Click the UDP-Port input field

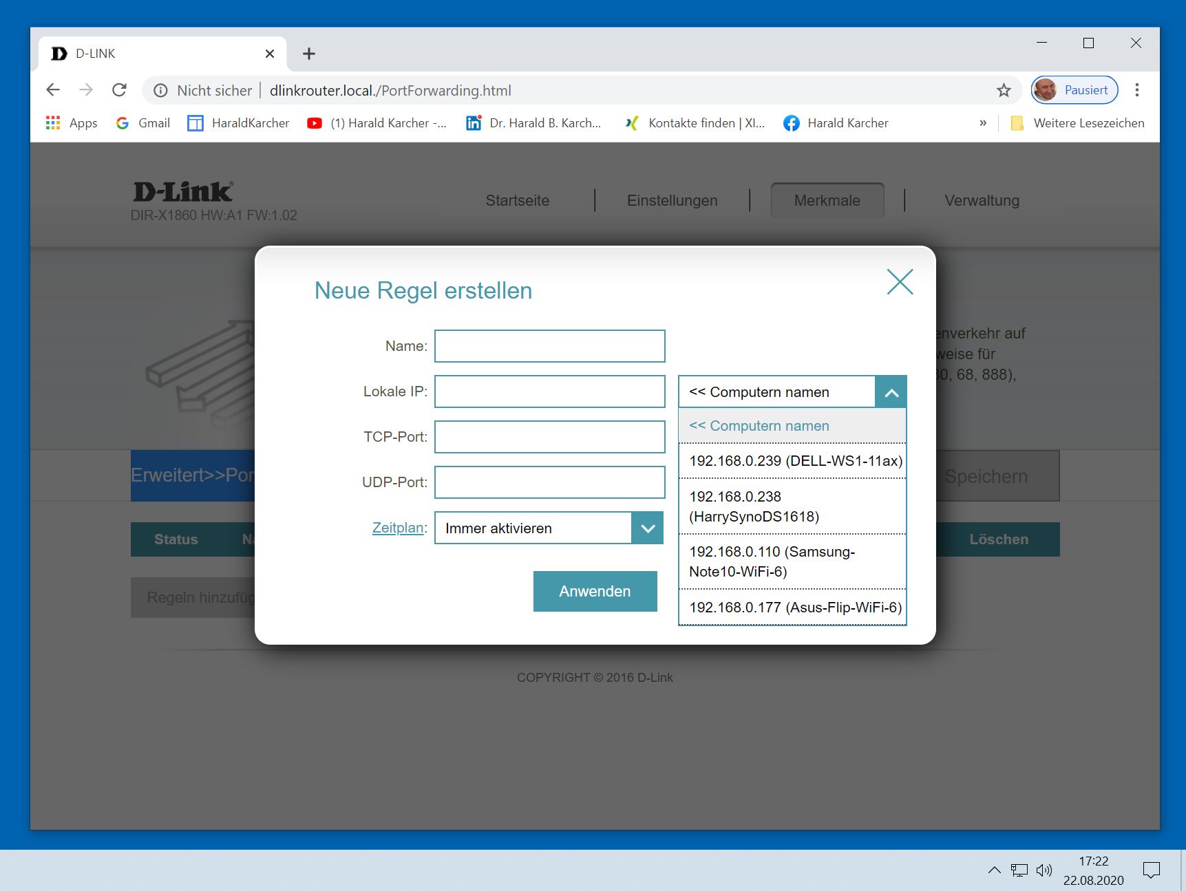click(549, 482)
